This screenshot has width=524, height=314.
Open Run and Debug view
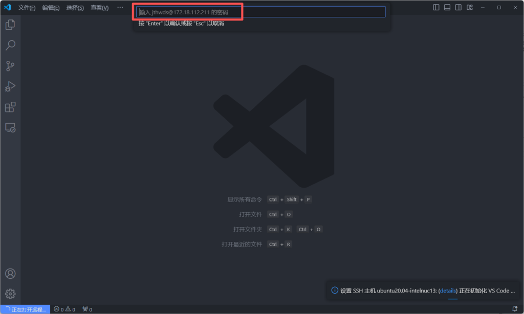coord(10,86)
